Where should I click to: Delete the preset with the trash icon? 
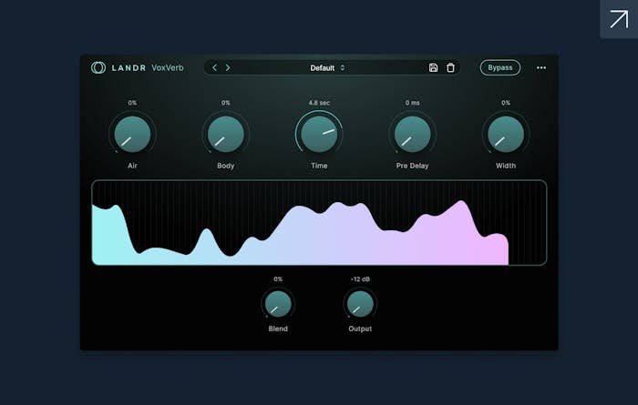[x=450, y=67]
